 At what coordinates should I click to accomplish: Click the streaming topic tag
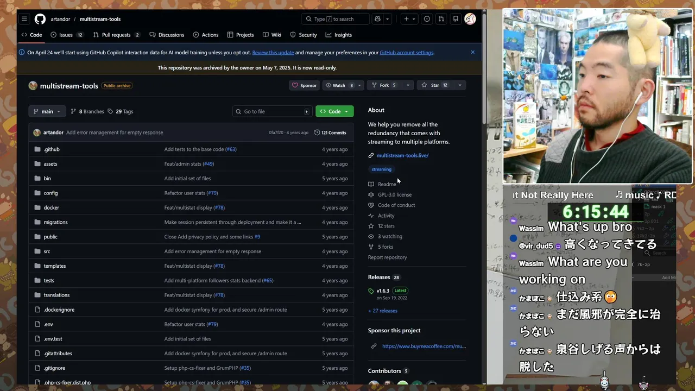[x=381, y=169]
